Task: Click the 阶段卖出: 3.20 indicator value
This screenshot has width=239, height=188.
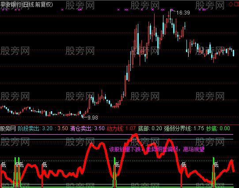Action: coord(35,128)
